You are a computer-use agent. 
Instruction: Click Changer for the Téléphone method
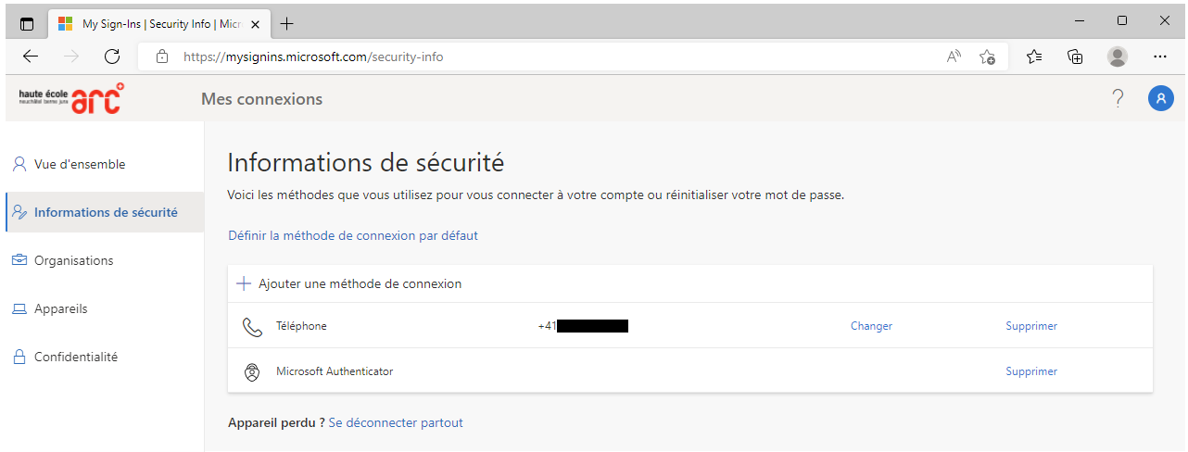pos(871,326)
